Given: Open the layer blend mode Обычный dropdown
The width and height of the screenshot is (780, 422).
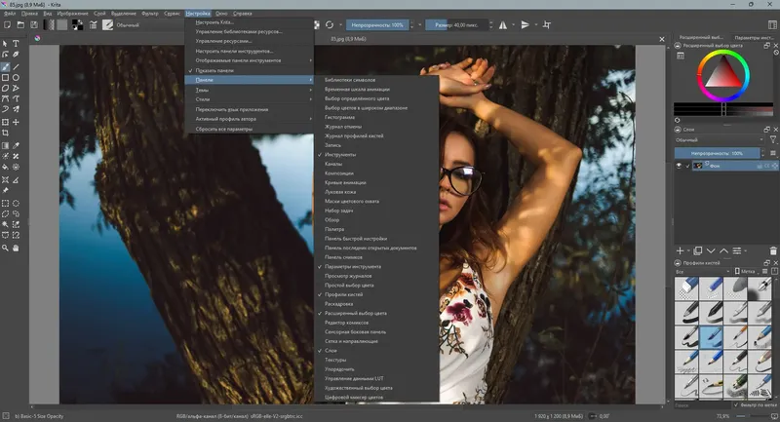Looking at the screenshot, I should coord(717,140).
